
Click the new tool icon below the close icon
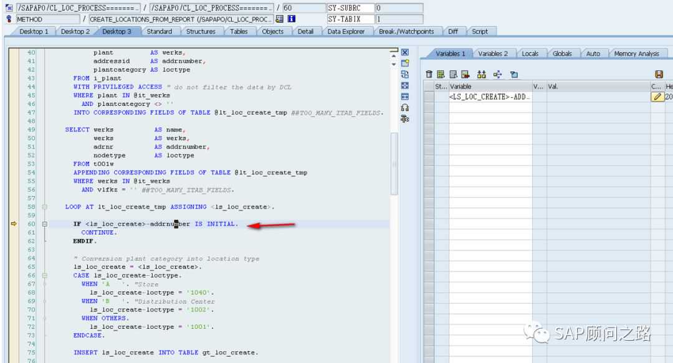tap(404, 64)
